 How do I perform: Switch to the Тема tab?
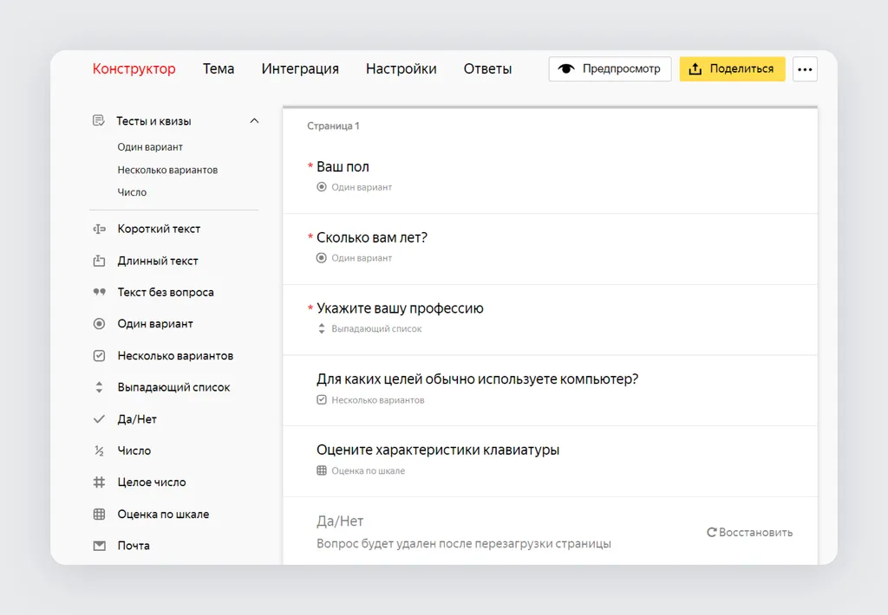[x=219, y=69]
